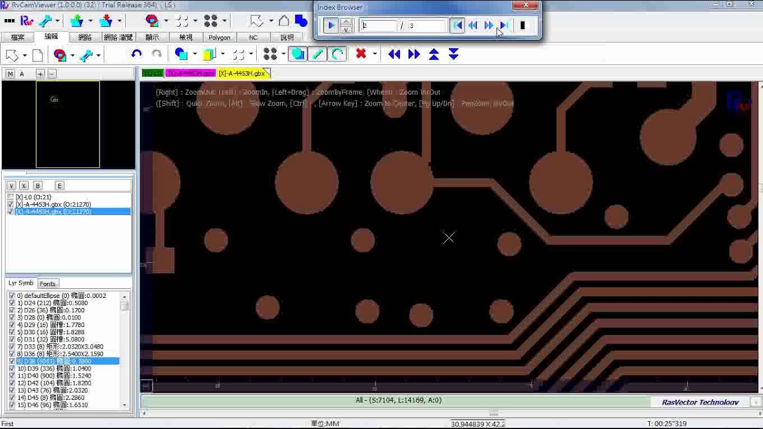Click the B button above layer list

point(38,186)
